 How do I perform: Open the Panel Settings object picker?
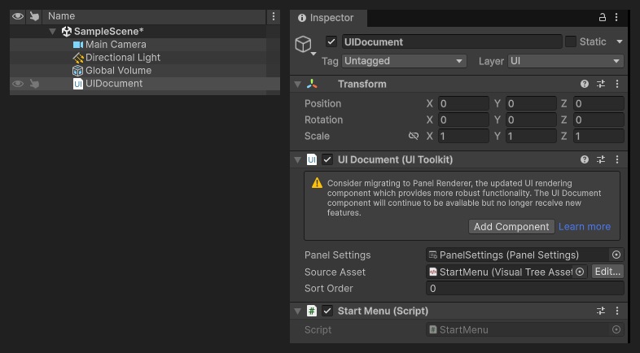(616, 255)
